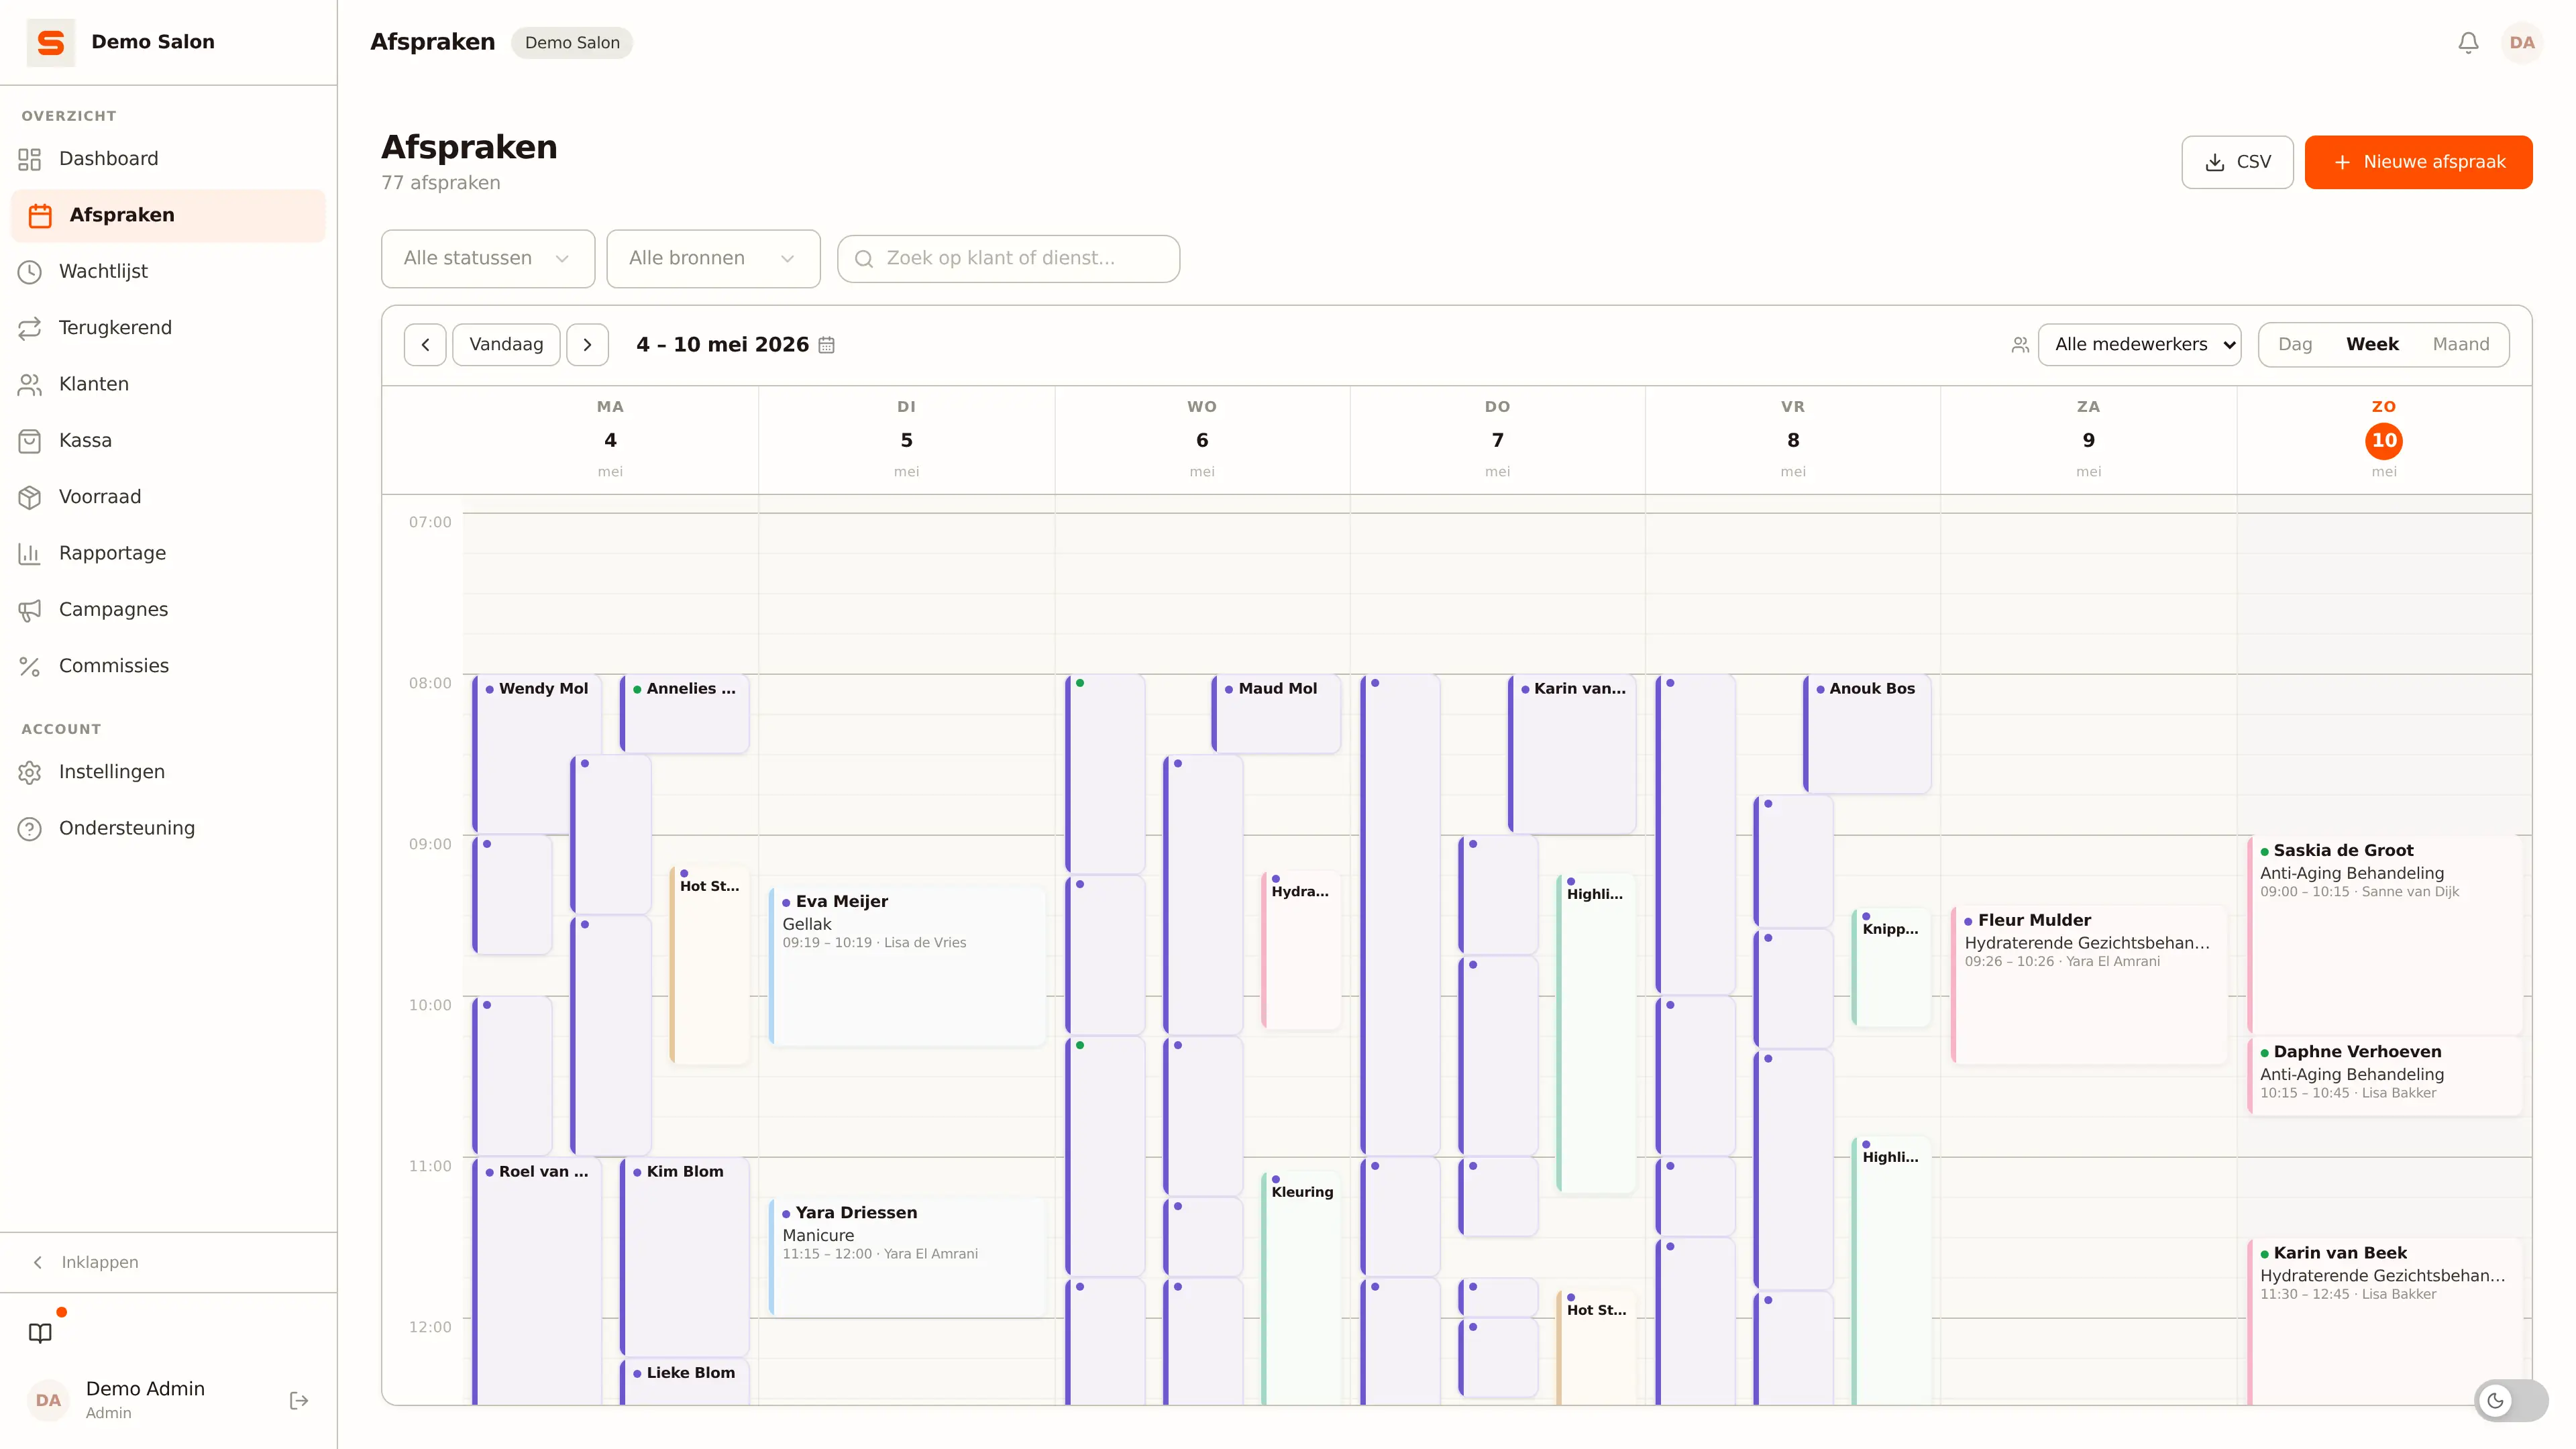Open Rapportage in the sidebar
This screenshot has width=2576, height=1449.
coord(168,553)
